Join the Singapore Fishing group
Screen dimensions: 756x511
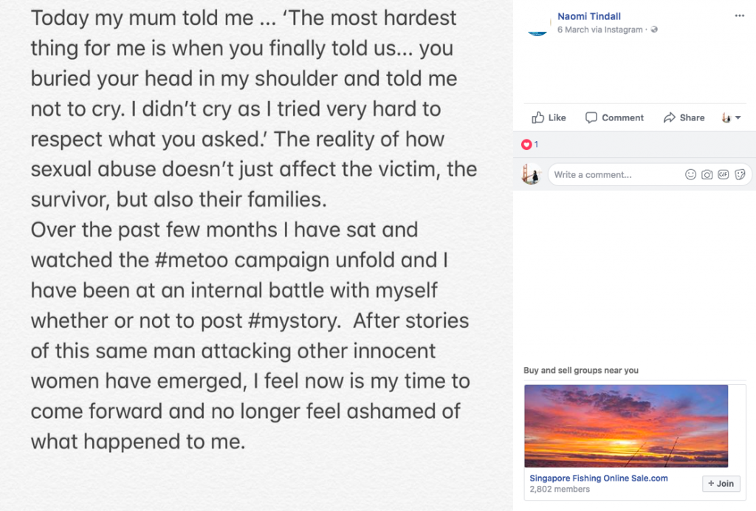coord(721,483)
